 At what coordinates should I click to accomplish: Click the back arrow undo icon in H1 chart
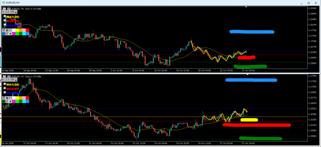[10, 98]
